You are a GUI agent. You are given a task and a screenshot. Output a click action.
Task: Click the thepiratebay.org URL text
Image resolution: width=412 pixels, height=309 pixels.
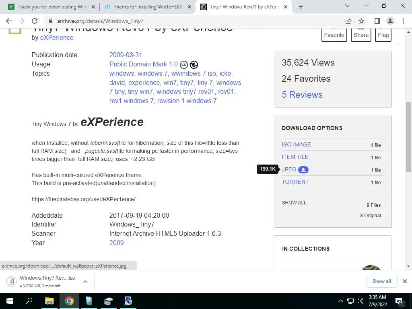click(x=84, y=199)
